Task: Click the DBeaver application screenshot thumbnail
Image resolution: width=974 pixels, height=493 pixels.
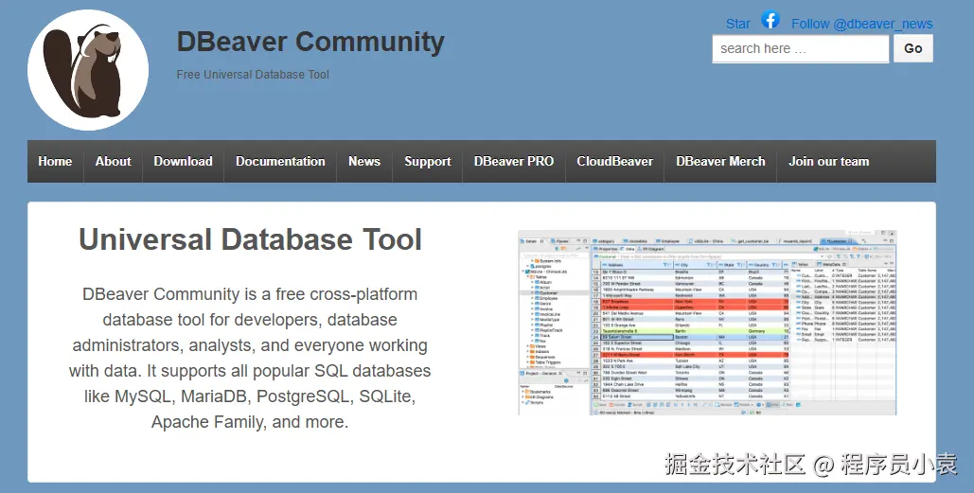Action: (707, 323)
